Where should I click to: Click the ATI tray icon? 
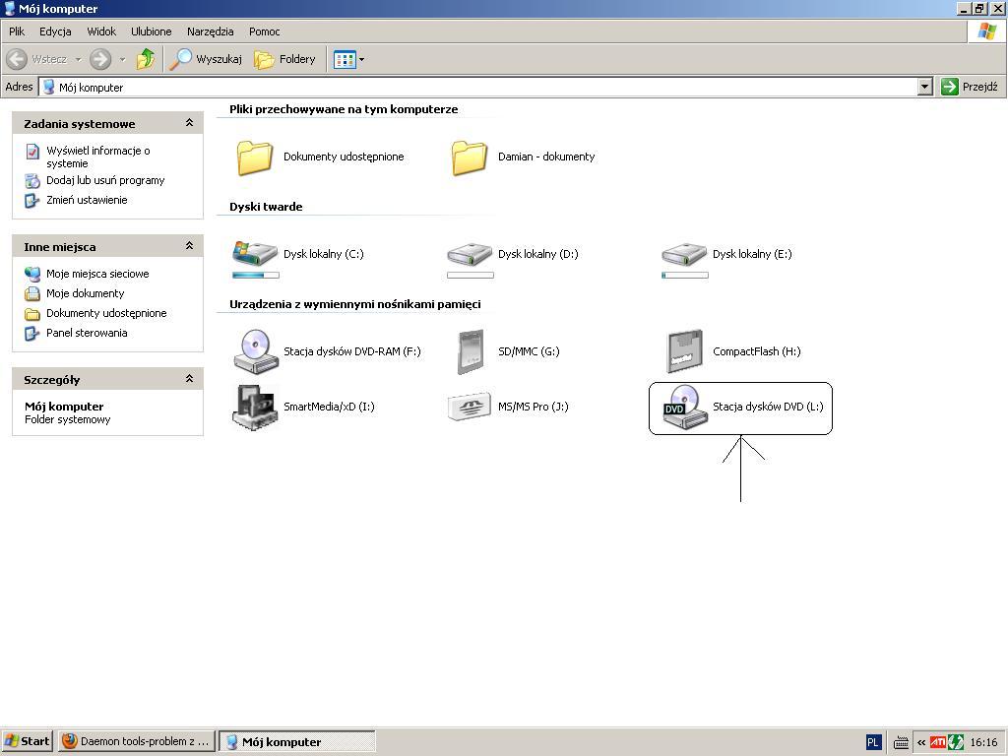937,742
